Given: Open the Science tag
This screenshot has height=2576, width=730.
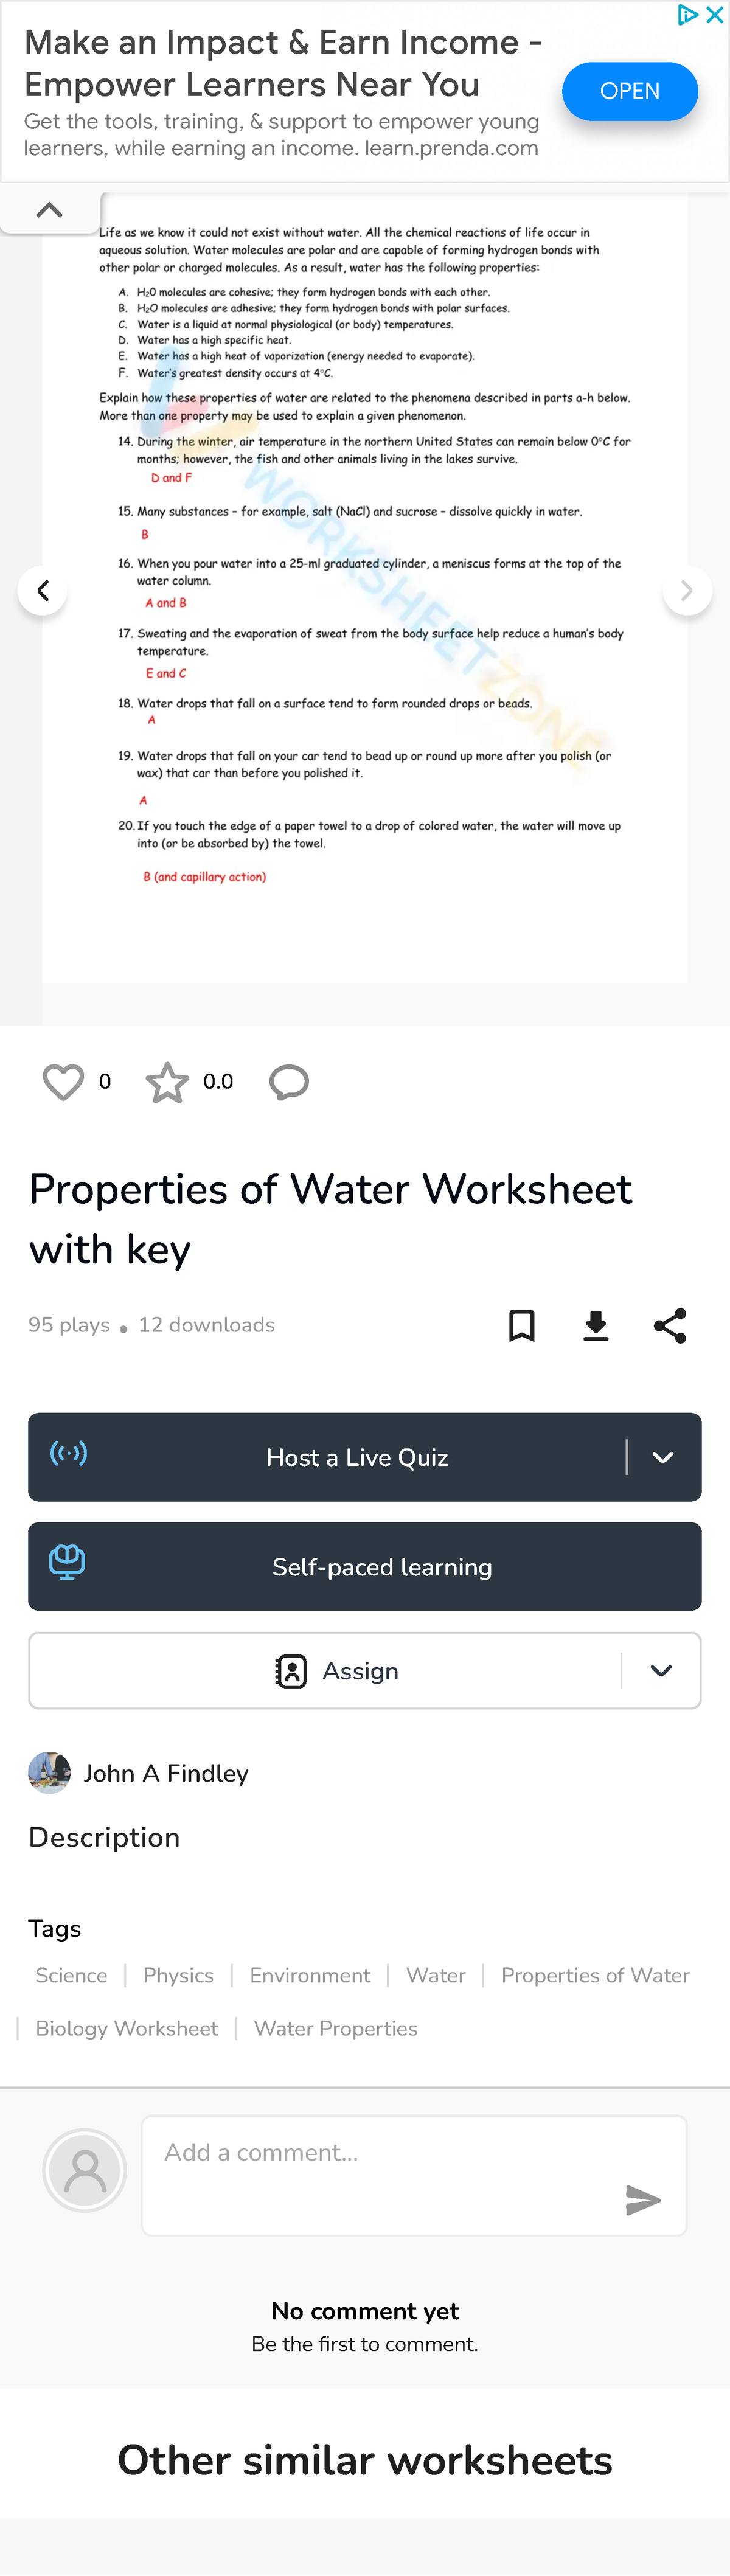Looking at the screenshot, I should coord(71,1975).
